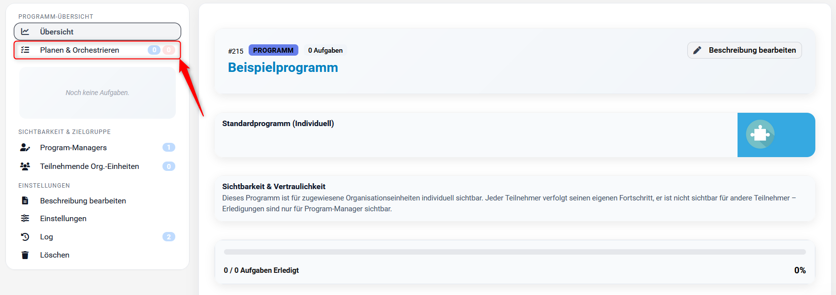836x295 pixels.
Task: Click the empty Noch keine Aufgaben box
Action: 97,93
